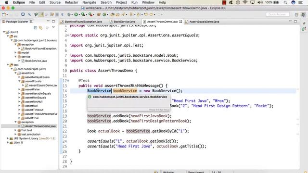308x173 pixels.
Task: Click the Package Explorer view tab
Action: point(17,22)
